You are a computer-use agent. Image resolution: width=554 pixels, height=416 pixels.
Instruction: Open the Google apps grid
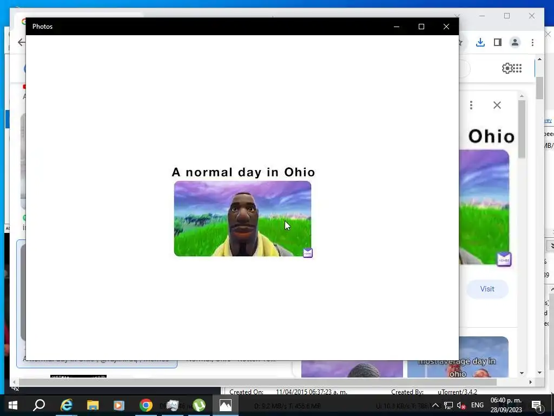517,68
